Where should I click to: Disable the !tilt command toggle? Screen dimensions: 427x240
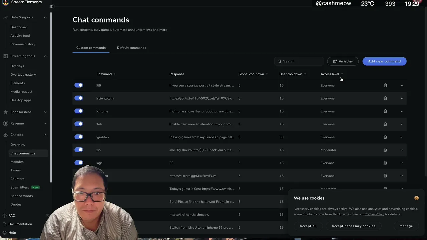tap(79, 85)
